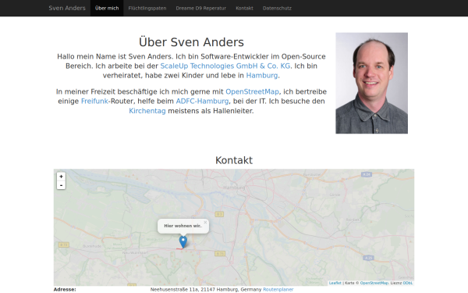Open the Leaflet attribution link
This screenshot has width=468, height=293.
[x=335, y=283]
